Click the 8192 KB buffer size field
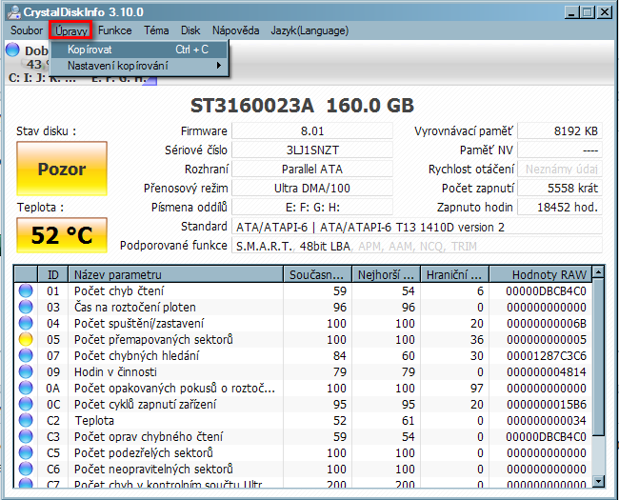The height and width of the screenshot is (500, 619). pyautogui.click(x=560, y=130)
